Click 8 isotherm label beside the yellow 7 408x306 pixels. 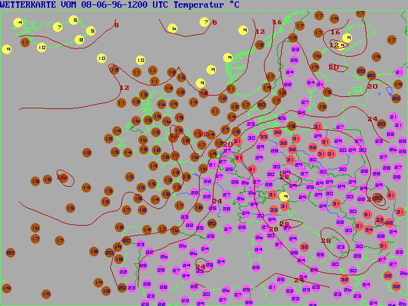tap(215, 23)
